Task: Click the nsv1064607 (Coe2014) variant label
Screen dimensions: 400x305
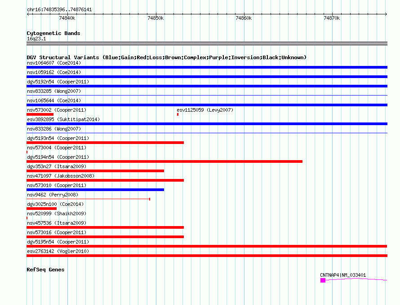Action: tap(54, 63)
